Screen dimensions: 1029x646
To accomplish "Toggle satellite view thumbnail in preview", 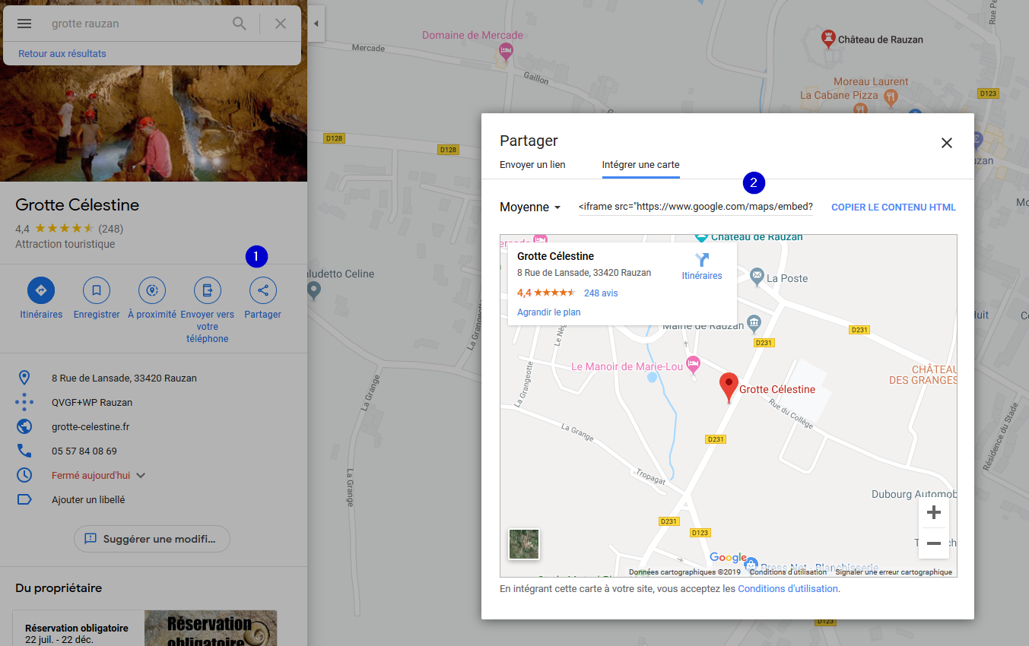I will click(x=524, y=544).
